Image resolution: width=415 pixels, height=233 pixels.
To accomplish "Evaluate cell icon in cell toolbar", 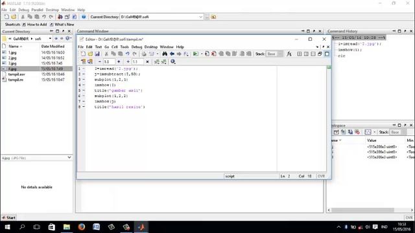I will point(84,61).
